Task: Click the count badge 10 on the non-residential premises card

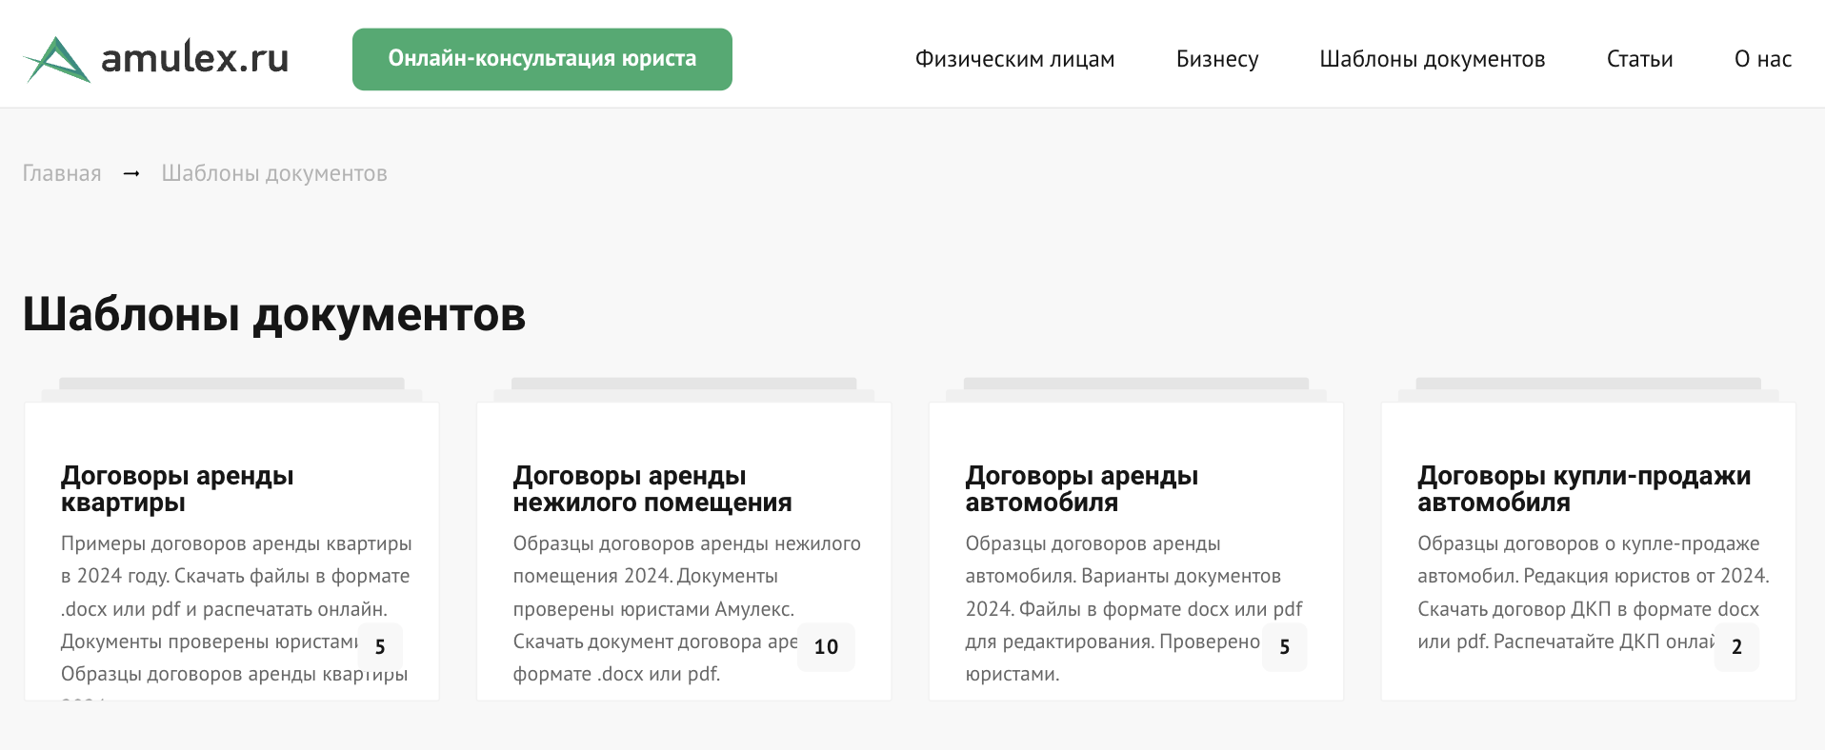Action: 826,647
